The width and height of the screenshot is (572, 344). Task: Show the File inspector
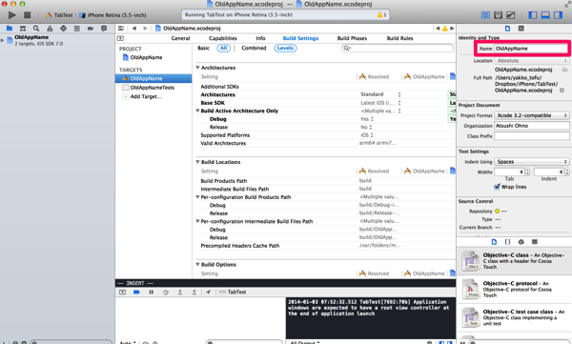507,29
